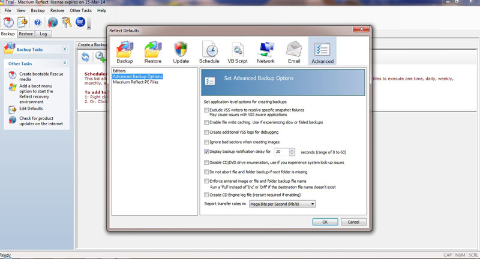Select Editors in the options list
480x259 pixels.
click(119, 71)
